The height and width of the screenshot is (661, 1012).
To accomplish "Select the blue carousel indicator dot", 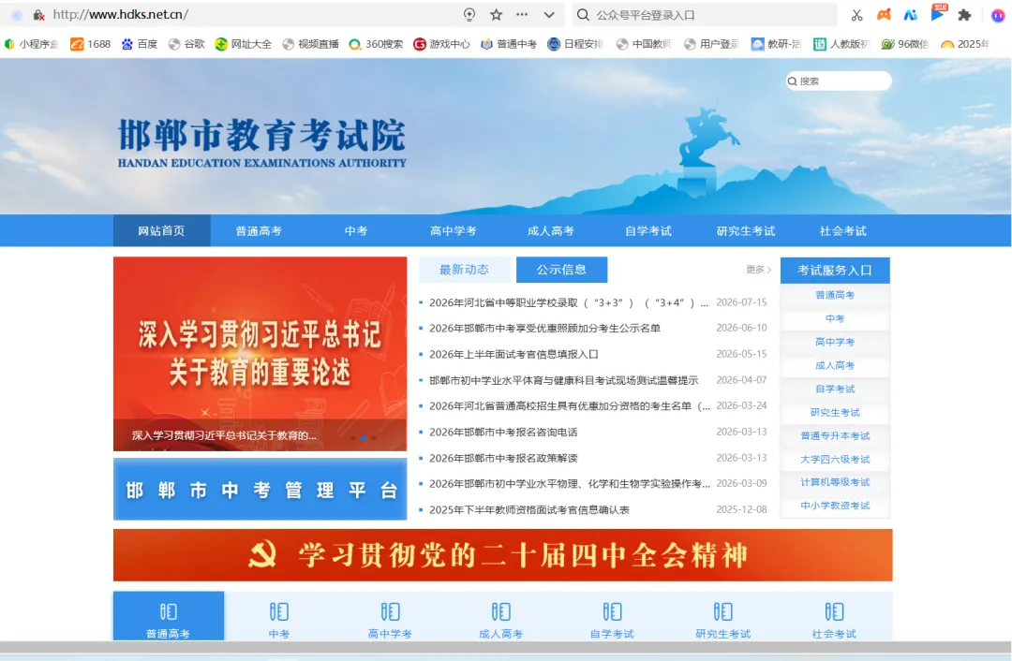I will (364, 438).
